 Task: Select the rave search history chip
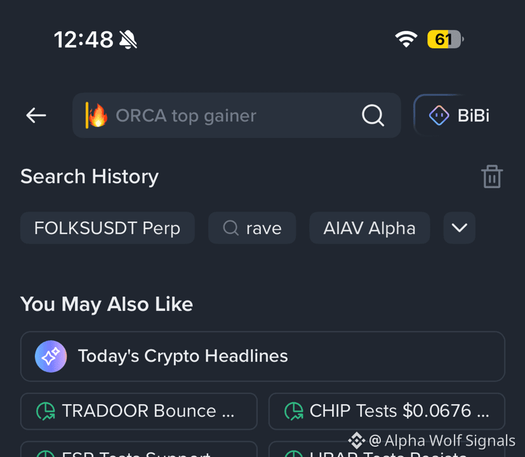tap(252, 228)
